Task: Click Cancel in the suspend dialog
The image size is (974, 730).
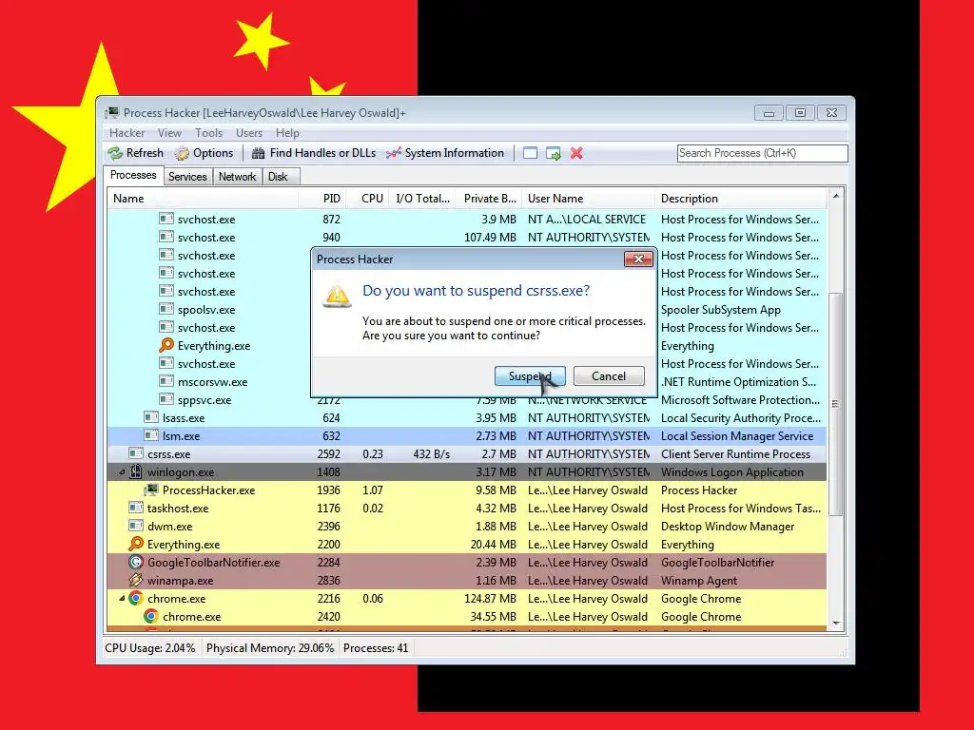Action: click(609, 376)
